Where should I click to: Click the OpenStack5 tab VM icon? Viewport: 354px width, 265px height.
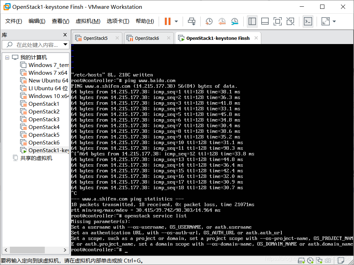pyautogui.click(x=78, y=38)
